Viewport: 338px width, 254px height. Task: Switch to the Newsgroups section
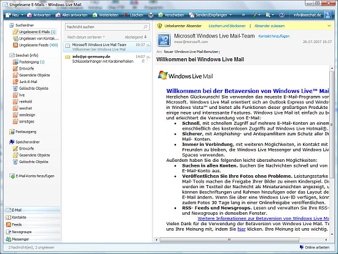[x=33, y=232]
